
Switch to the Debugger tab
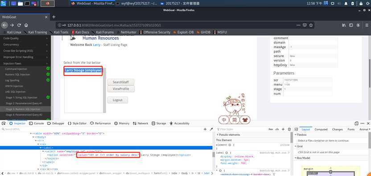[56, 123]
